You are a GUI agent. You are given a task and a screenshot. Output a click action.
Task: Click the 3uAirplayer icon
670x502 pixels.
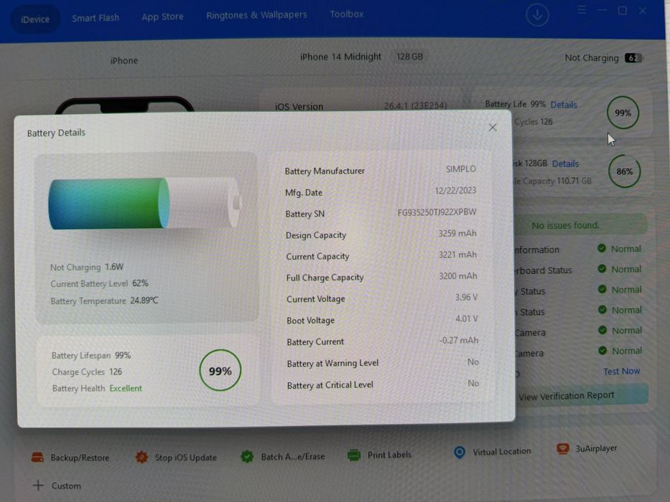563,449
